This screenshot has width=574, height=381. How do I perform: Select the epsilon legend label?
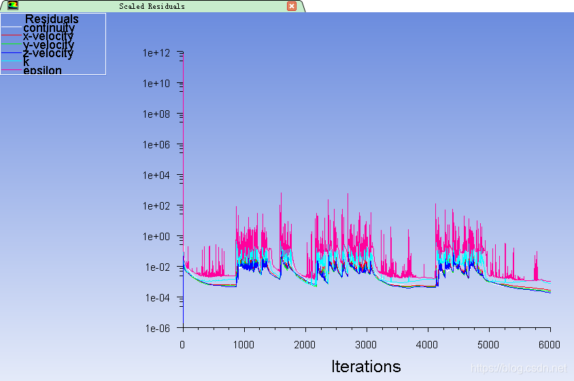pyautogui.click(x=42, y=71)
